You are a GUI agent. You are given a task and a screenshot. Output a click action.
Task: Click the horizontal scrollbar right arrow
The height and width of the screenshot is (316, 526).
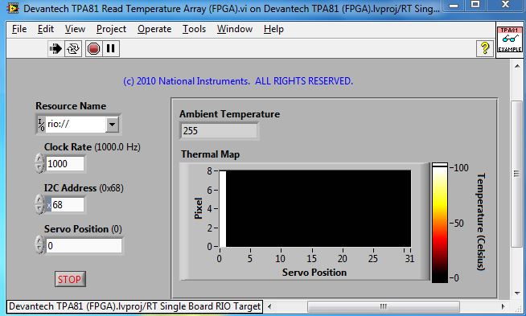tap(503, 306)
